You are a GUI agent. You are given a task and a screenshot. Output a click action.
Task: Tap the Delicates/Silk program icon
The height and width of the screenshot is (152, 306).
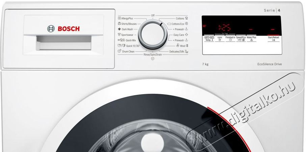click(x=187, y=52)
